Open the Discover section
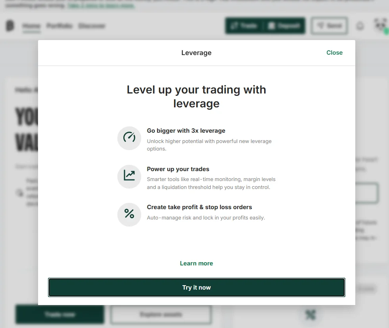 [92, 26]
